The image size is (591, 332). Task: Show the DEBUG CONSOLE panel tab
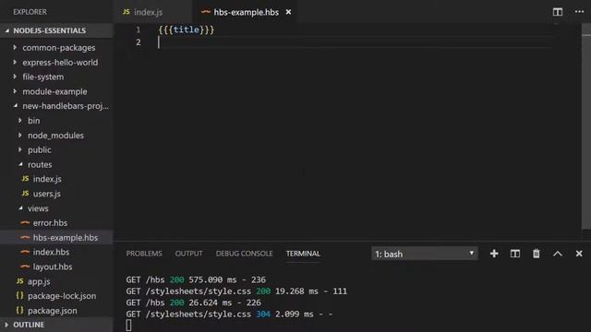pos(244,254)
